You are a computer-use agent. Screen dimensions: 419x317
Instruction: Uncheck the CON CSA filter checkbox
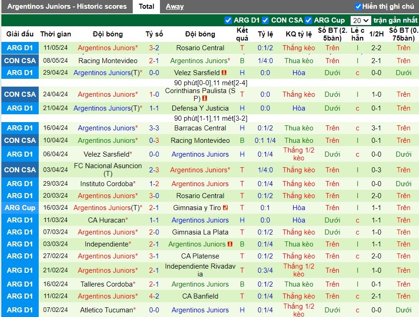(265, 20)
